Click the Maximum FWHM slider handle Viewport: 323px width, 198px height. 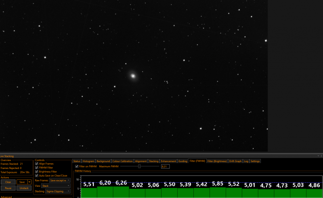[x=139, y=166]
